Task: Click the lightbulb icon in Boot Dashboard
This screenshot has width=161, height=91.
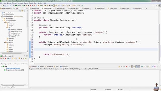Action: (x=20, y=58)
